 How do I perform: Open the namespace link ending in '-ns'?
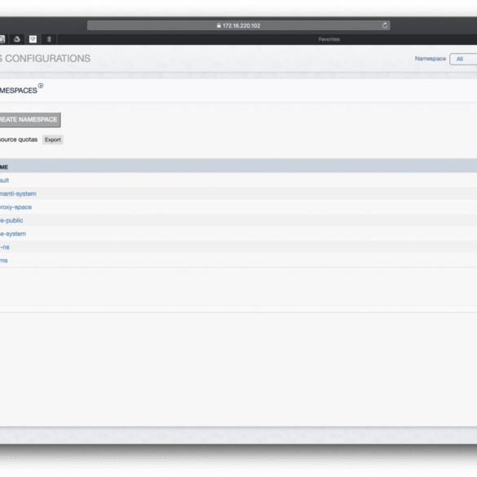(5, 247)
